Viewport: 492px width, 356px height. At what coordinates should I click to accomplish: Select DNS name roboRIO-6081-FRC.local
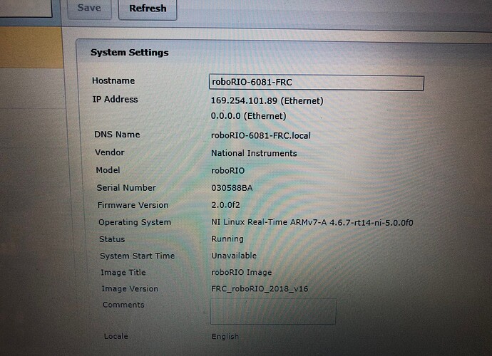(261, 135)
